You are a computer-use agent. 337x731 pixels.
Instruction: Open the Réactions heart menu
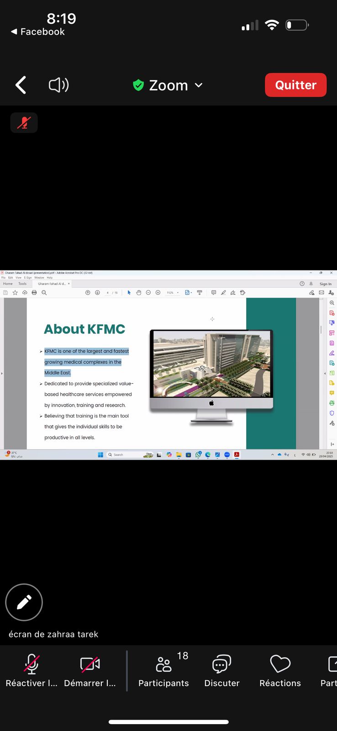tap(280, 670)
